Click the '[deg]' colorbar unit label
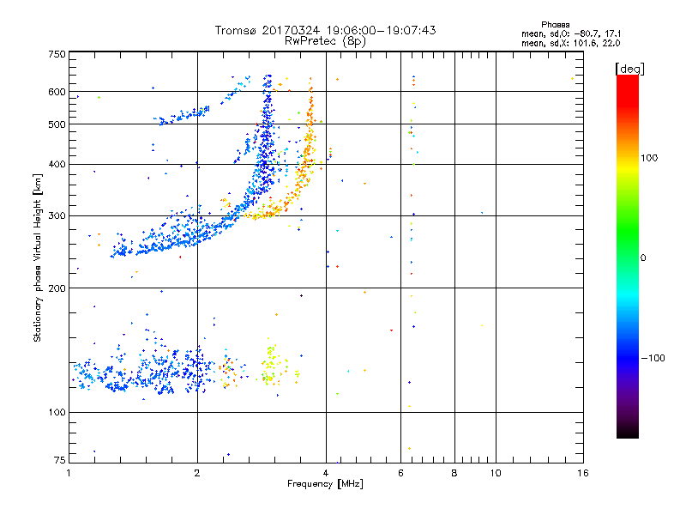Screen dimensions: 686x515 (x=629, y=69)
